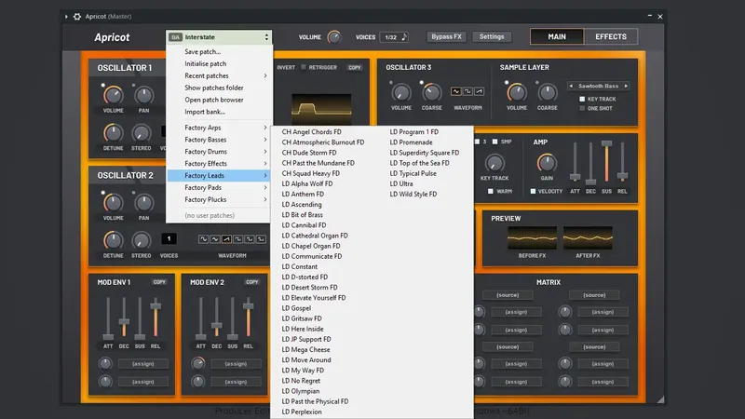
Task: Click first (assign) slot in MOD ENV 1
Action: [x=143, y=364]
